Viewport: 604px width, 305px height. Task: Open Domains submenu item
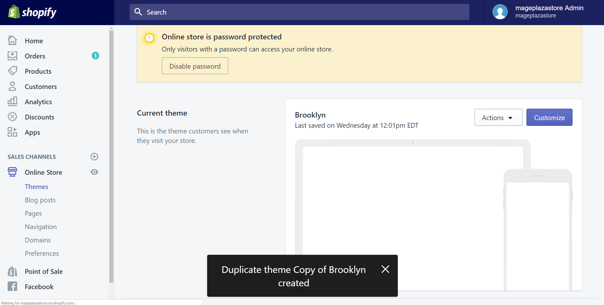click(38, 240)
